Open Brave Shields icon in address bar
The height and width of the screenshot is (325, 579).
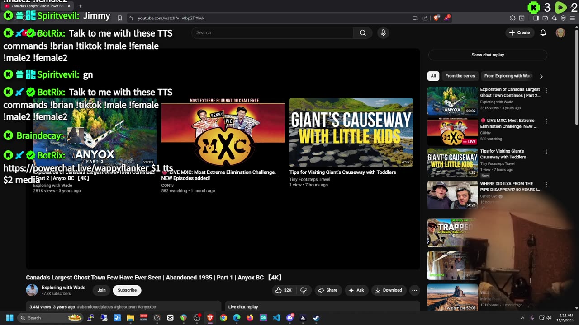pos(437,18)
